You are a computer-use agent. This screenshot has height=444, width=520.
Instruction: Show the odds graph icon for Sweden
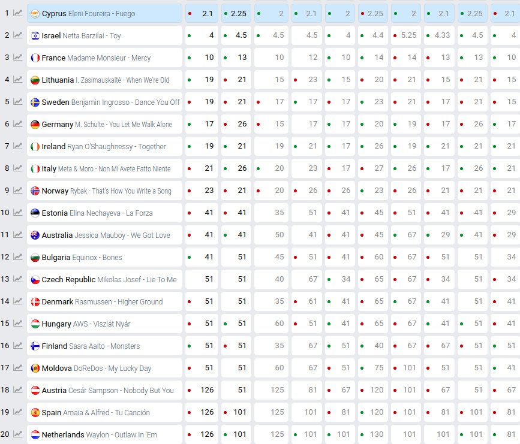[x=18, y=102]
